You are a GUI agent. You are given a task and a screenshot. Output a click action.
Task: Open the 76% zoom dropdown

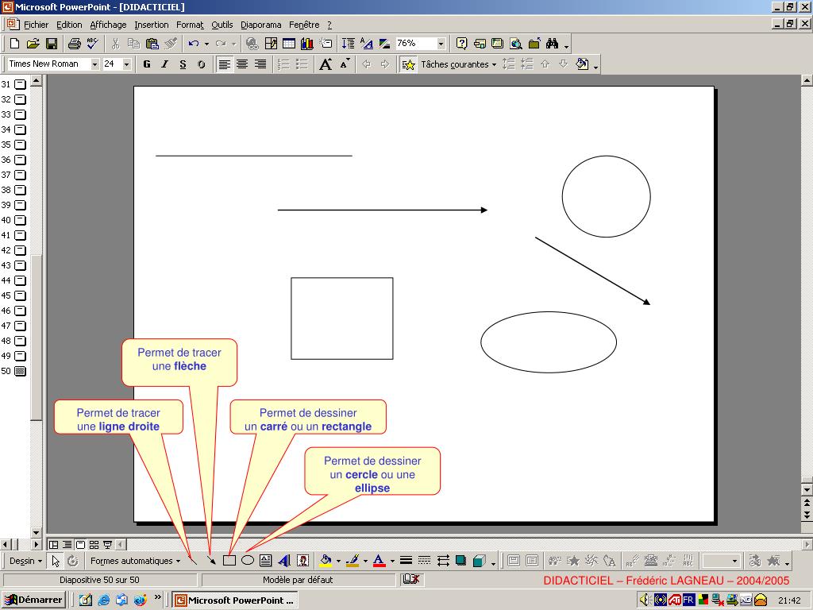[x=441, y=44]
